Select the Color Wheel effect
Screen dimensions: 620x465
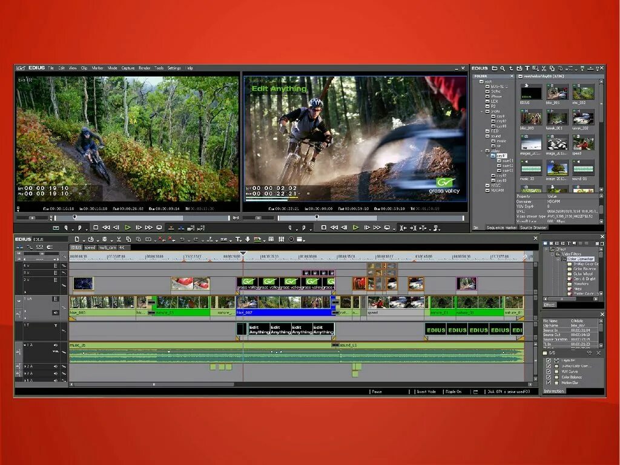click(x=581, y=274)
